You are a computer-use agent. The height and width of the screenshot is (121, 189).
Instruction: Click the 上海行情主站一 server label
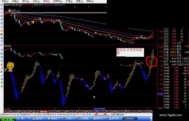click(x=118, y=115)
